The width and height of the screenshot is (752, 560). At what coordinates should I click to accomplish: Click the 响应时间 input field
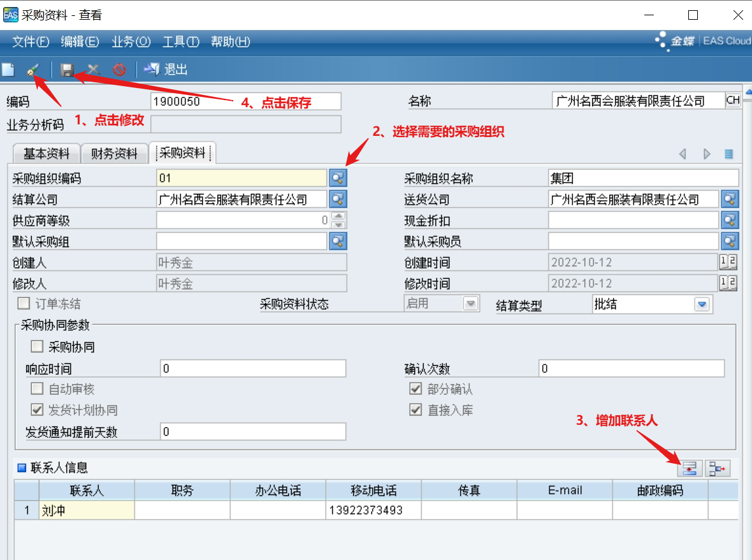click(253, 369)
